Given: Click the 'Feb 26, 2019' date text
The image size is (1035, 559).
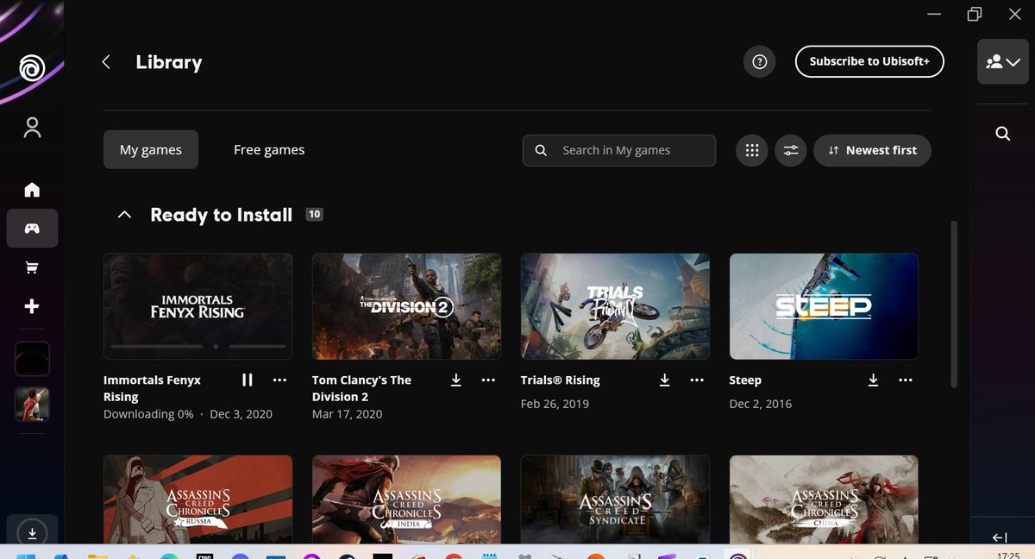Looking at the screenshot, I should (556, 404).
